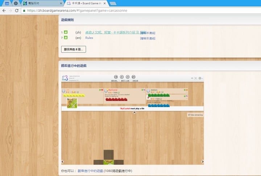Click the bracketed link on the zh row
This screenshot has width=261, height=176.
[x=148, y=33]
